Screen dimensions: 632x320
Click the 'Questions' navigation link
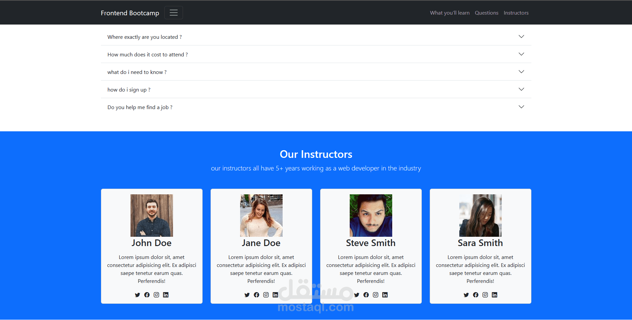click(x=487, y=13)
